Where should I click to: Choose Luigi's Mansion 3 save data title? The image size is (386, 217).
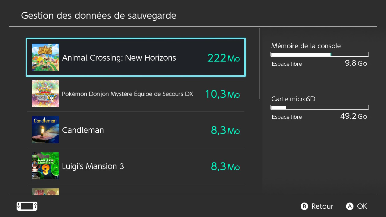[x=93, y=166]
